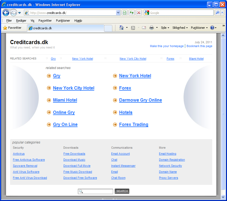227x201 pixels.
Task: Expand the address bar URL dropdown
Action: [118, 13]
